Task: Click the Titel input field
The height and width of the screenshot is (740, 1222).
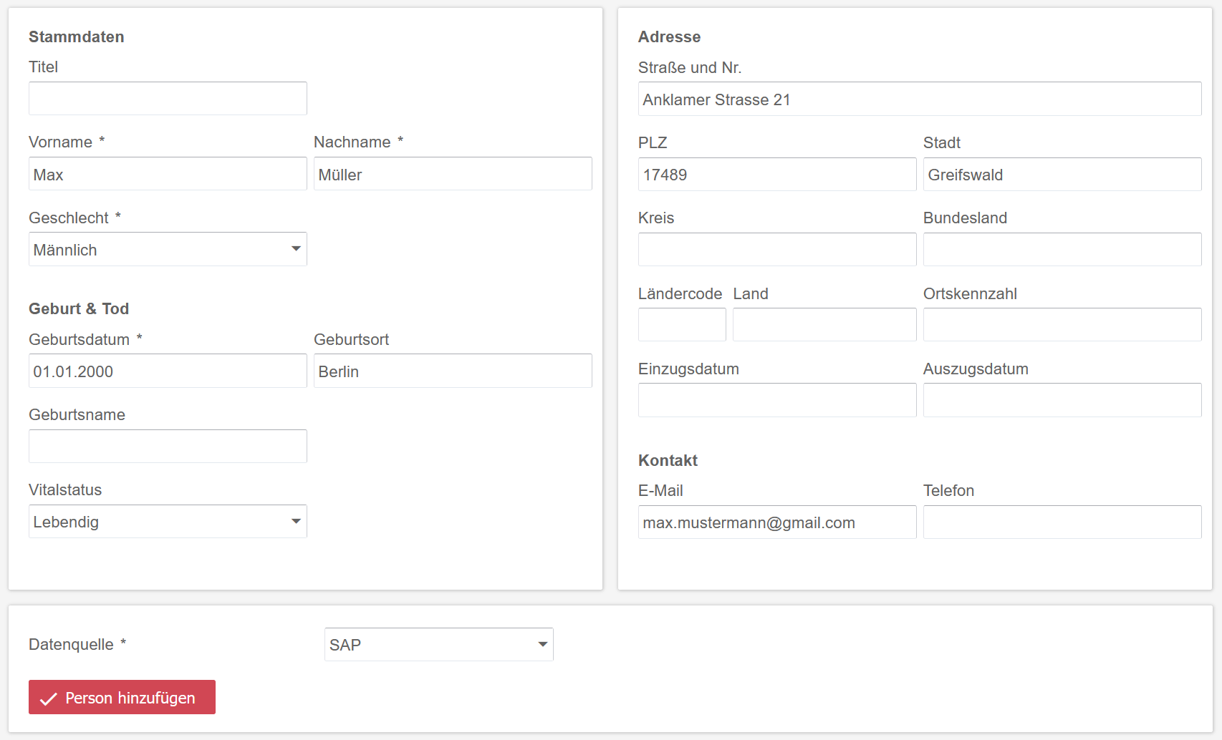Action: click(x=168, y=98)
